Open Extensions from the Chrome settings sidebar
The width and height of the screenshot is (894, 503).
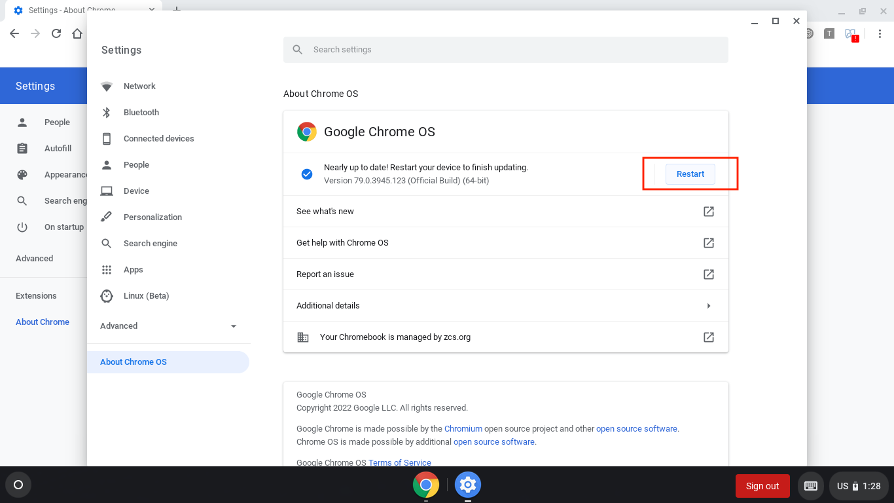click(36, 296)
